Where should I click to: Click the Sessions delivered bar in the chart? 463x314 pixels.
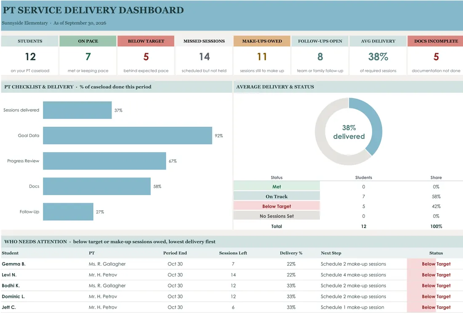[x=77, y=110]
